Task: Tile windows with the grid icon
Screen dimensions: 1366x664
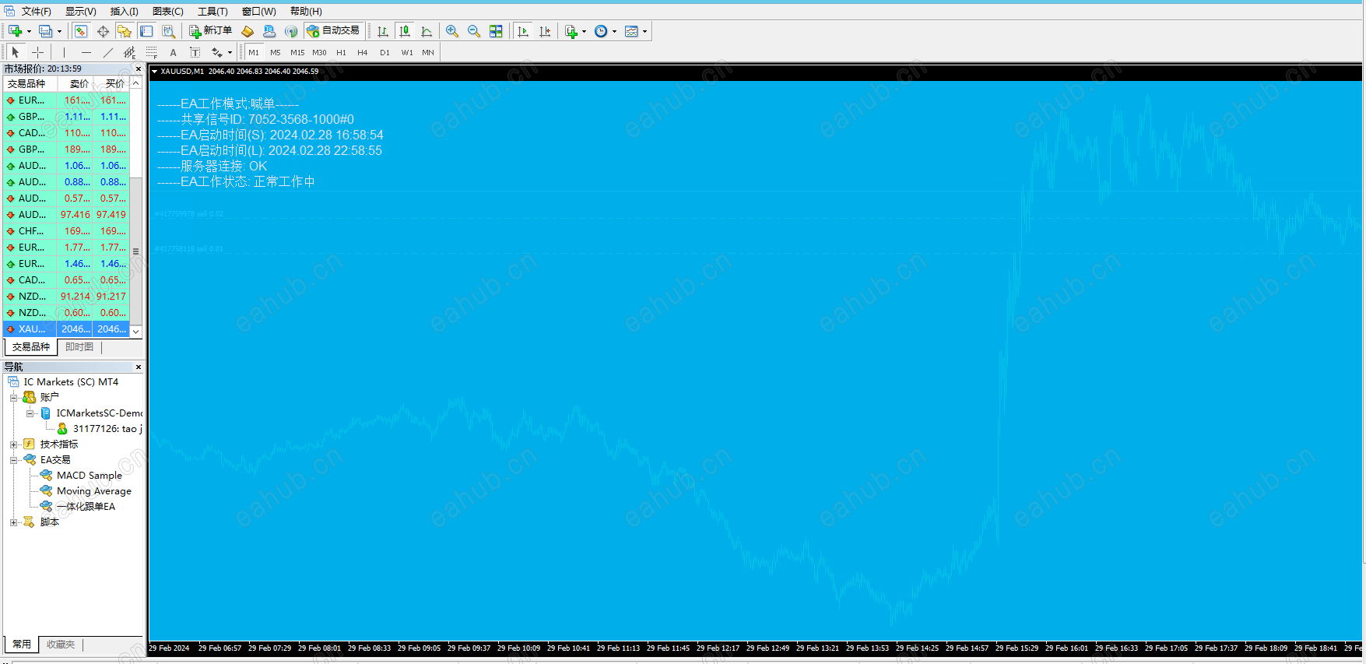Action: click(x=496, y=31)
